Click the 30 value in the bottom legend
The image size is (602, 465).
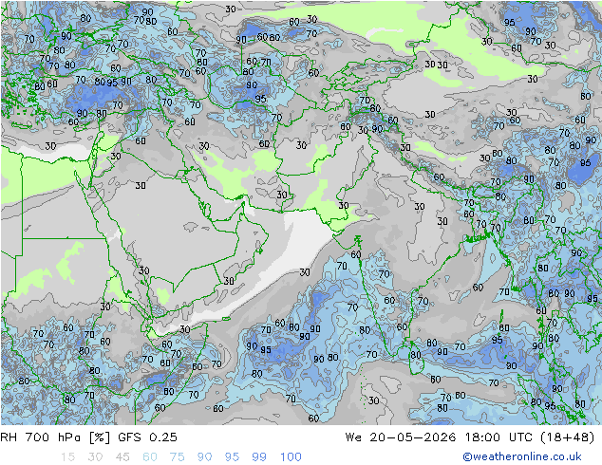[x=95, y=456]
